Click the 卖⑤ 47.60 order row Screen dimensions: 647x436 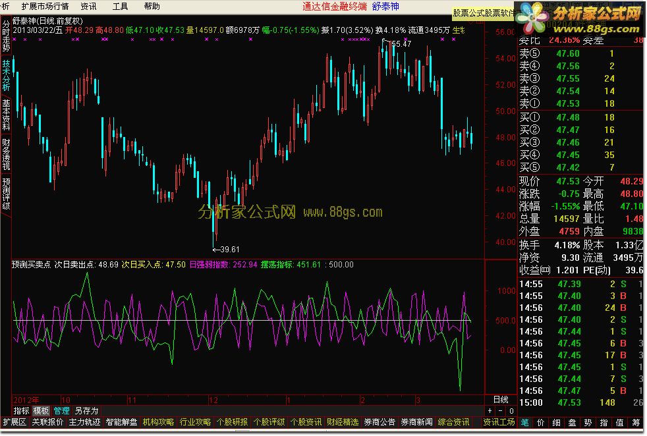pos(580,53)
